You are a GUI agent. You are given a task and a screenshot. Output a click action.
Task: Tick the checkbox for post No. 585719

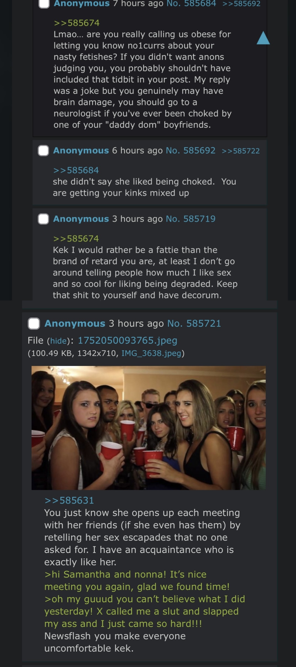tap(43, 219)
